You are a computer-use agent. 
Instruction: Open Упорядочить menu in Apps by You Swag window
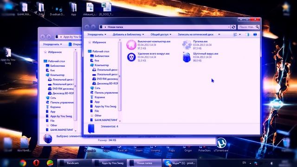52,45
